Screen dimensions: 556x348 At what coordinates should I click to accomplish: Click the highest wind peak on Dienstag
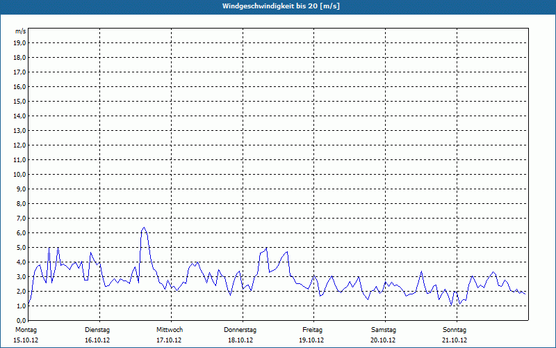pos(144,228)
